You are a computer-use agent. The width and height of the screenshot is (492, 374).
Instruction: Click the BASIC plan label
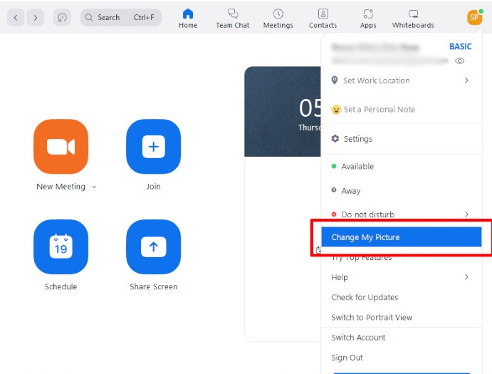click(460, 46)
